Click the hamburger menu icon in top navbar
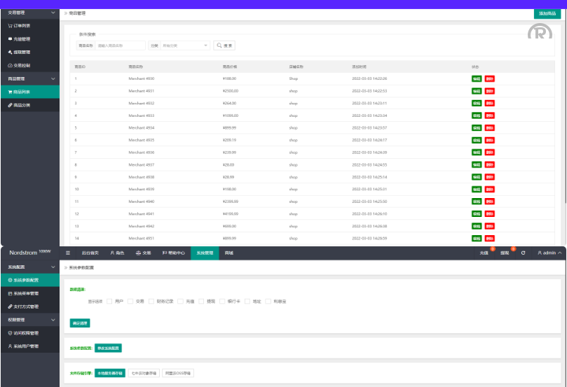The image size is (567, 387). [x=68, y=253]
